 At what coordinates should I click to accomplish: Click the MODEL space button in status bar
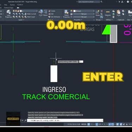click(84, 124)
